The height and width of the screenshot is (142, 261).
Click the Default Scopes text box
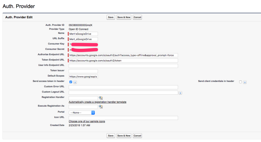point(83,76)
